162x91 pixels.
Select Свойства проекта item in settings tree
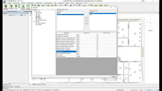pyautogui.click(x=42, y=23)
